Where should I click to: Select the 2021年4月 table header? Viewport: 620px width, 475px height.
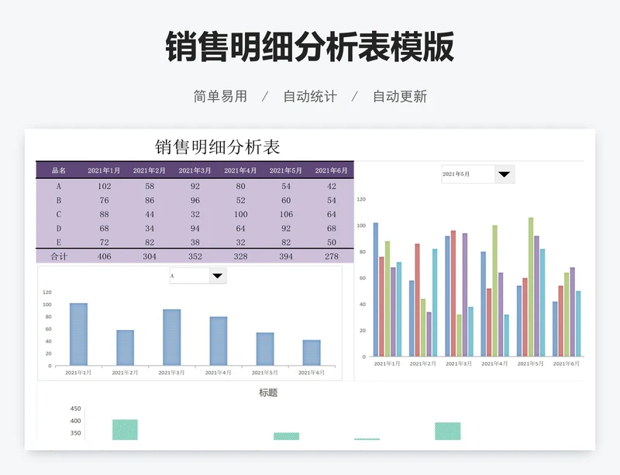[240, 170]
